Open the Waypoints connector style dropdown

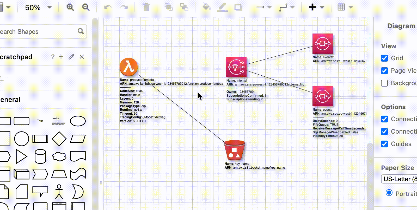287,7
